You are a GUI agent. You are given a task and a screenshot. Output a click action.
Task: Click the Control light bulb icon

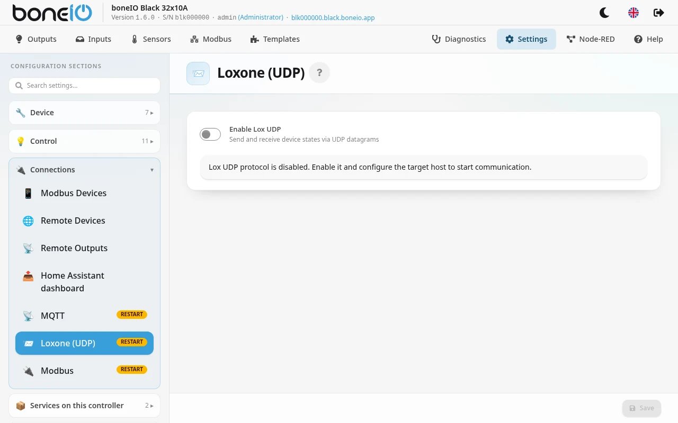click(21, 141)
